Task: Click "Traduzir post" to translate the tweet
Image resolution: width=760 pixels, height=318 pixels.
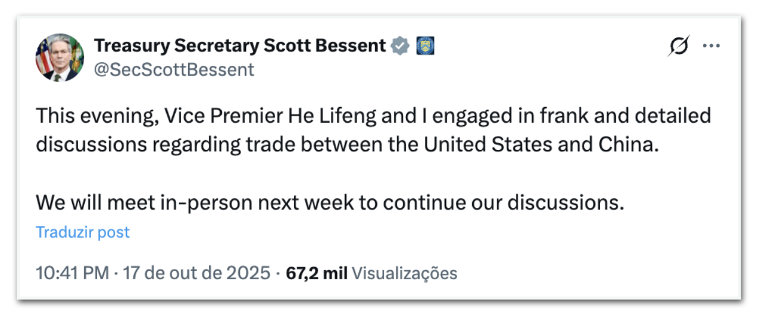Action: (x=82, y=232)
